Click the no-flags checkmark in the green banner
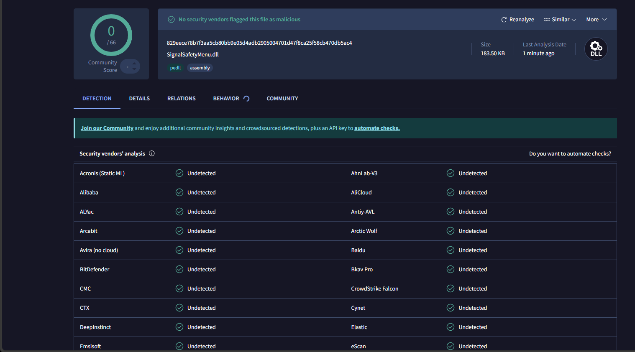Image resolution: width=635 pixels, height=352 pixels. coord(171,19)
